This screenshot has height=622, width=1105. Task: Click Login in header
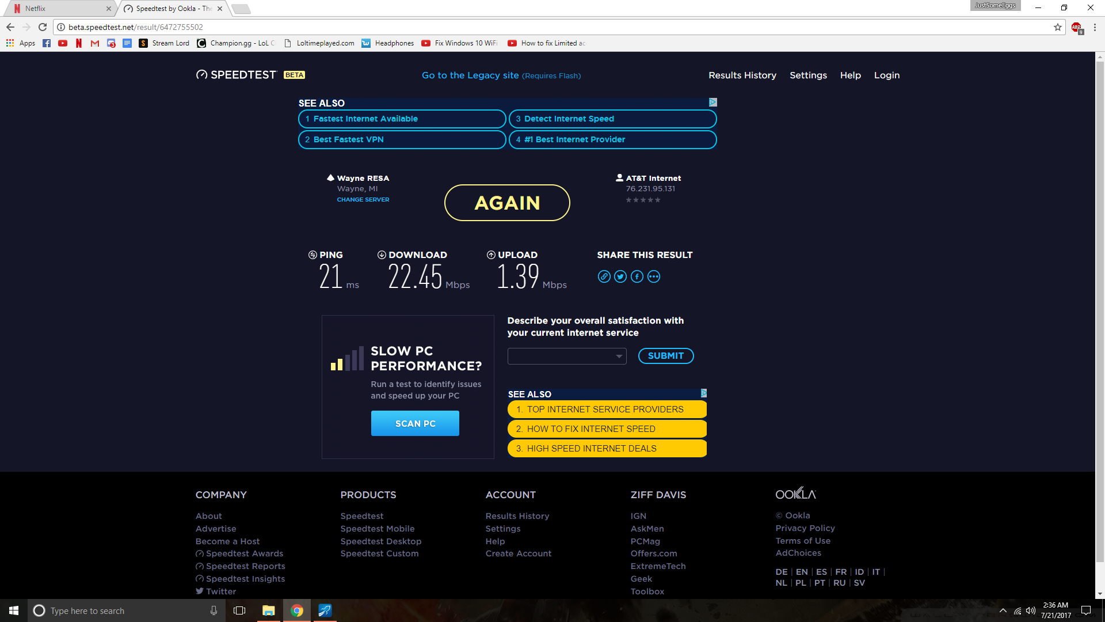pos(886,75)
